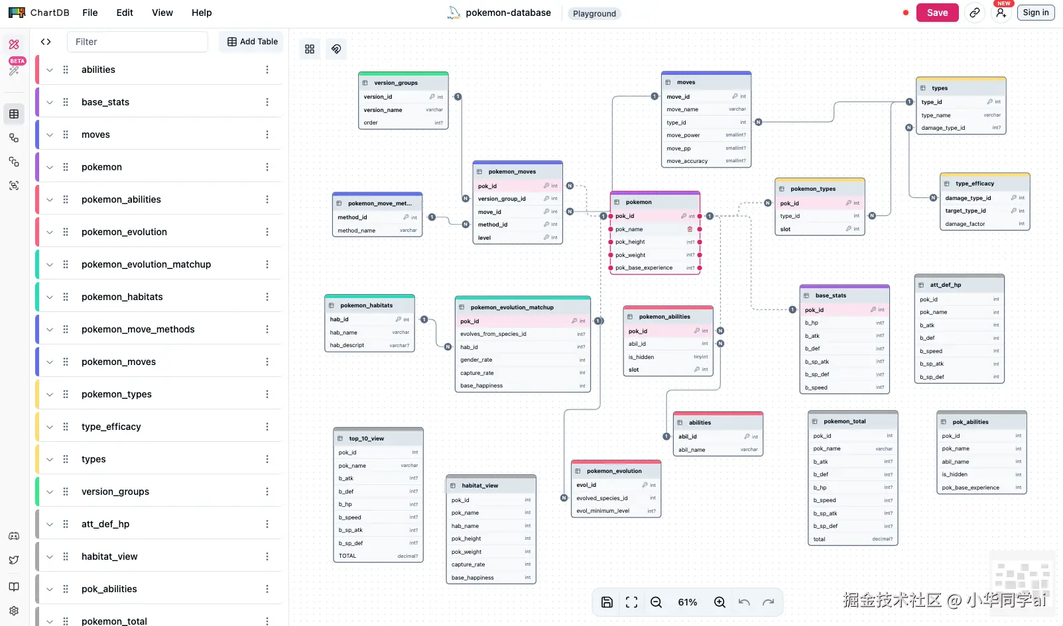Image resolution: width=1063 pixels, height=626 pixels.
Task: Select the pok_abilities row in the table list
Action: [x=159, y=589]
